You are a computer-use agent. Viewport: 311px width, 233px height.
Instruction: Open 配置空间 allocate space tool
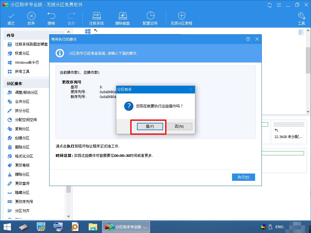point(150,19)
